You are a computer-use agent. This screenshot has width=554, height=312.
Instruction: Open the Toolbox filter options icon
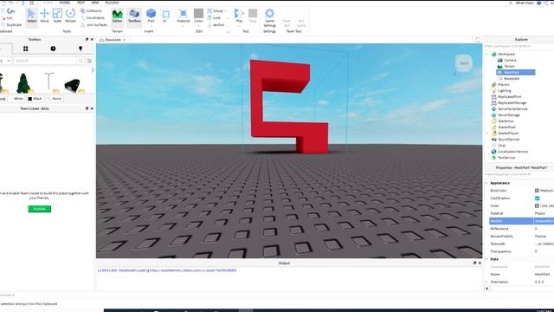(89, 61)
